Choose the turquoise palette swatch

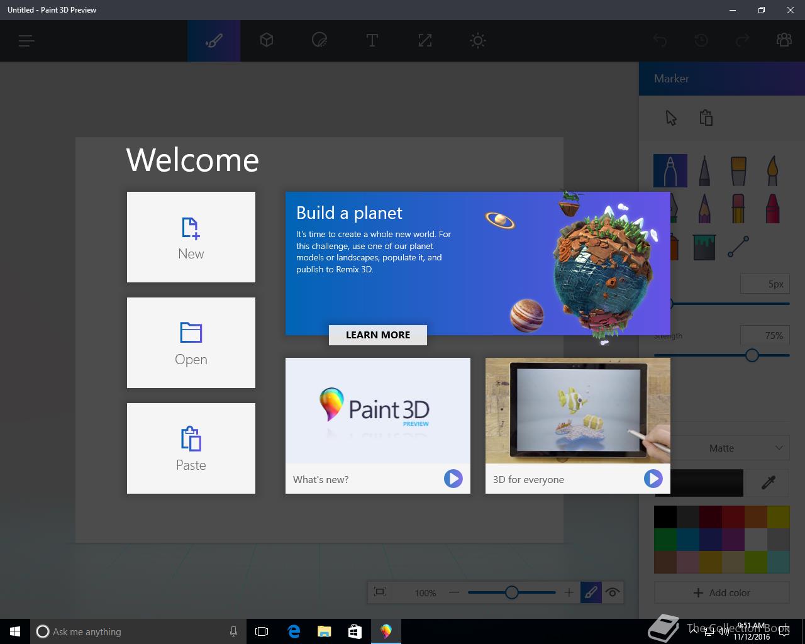coord(779,562)
